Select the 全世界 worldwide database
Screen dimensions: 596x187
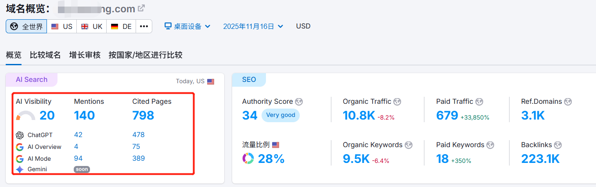(26, 26)
